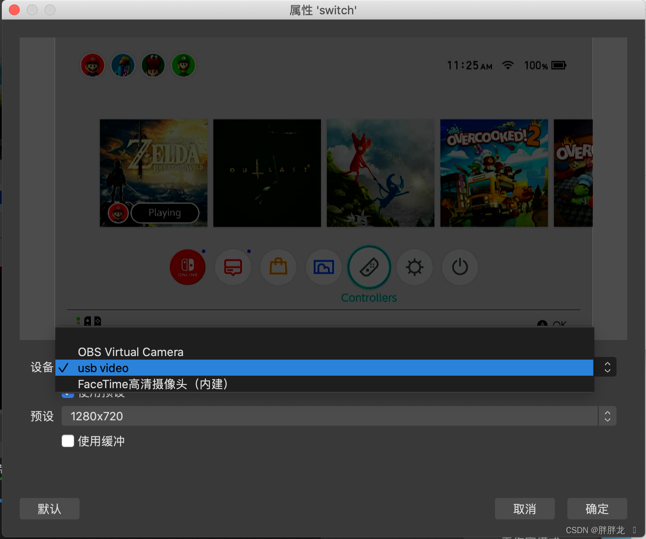Click the Controllers label text

(x=369, y=298)
